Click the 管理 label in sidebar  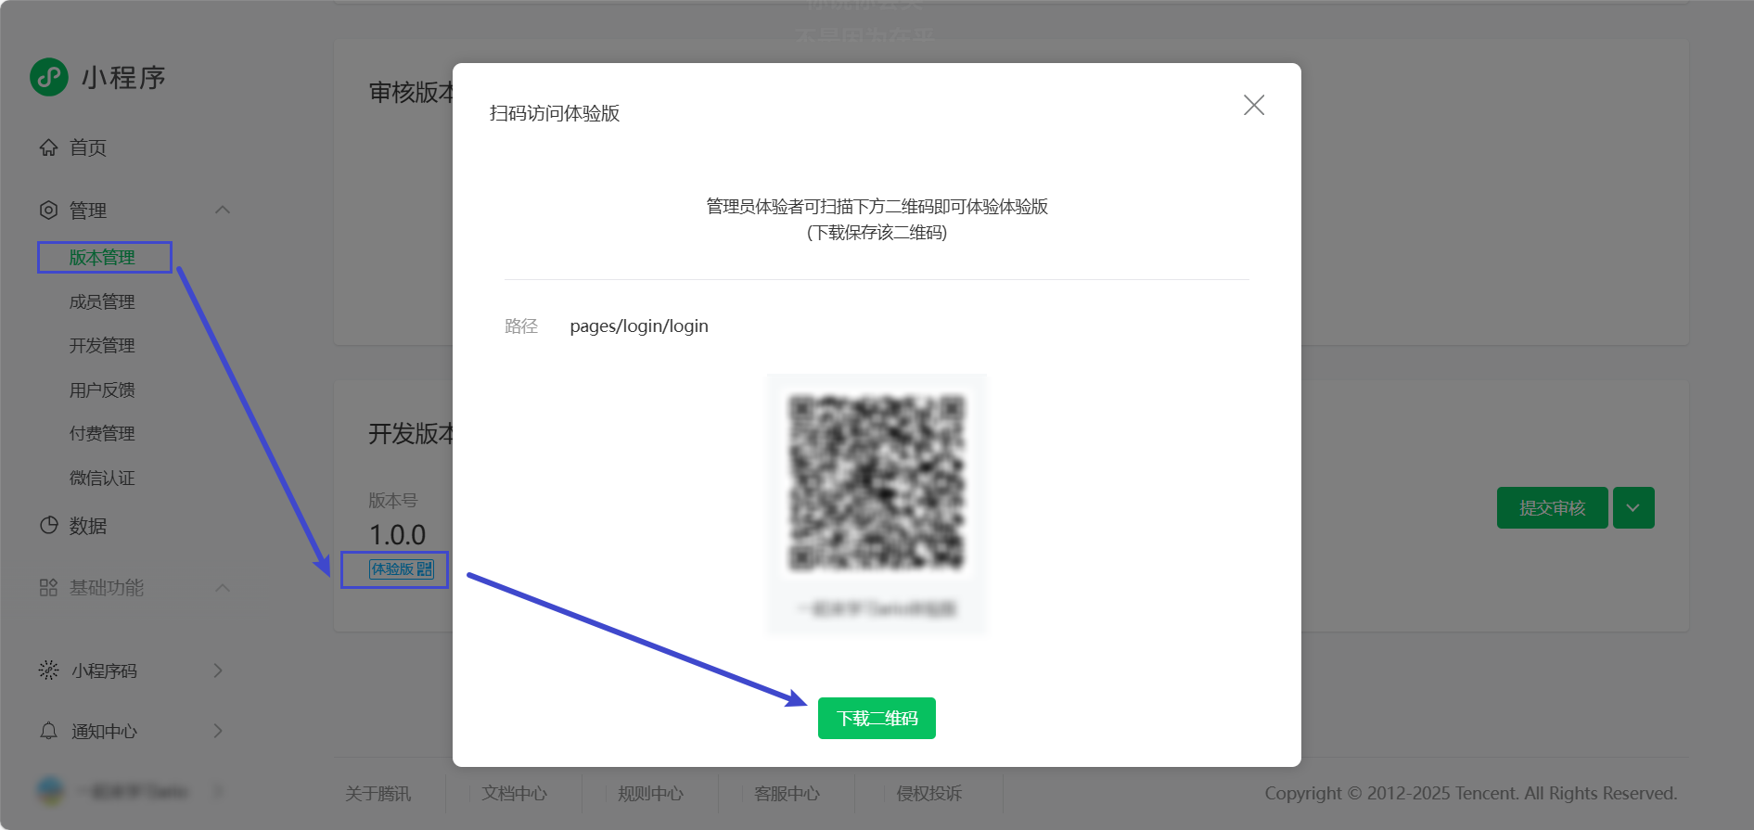click(x=88, y=211)
